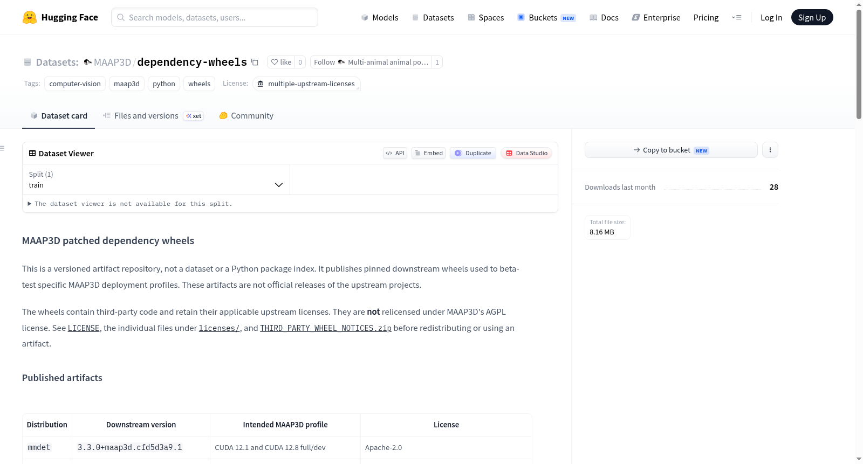The height and width of the screenshot is (464, 863).
Task: Click the Published artifacts heading
Action: (x=62, y=378)
